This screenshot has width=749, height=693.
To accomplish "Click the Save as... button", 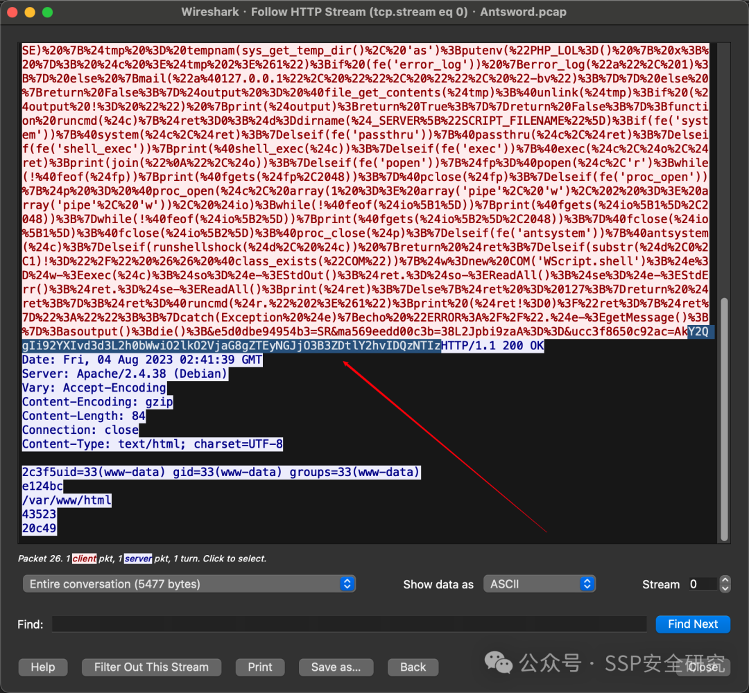I will pyautogui.click(x=336, y=667).
